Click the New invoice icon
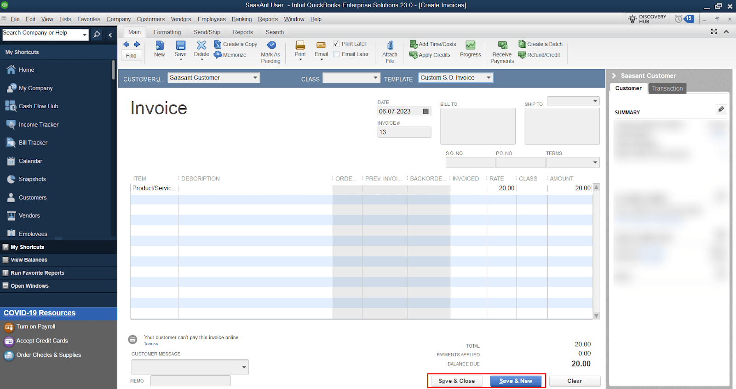The image size is (736, 389). point(160,45)
